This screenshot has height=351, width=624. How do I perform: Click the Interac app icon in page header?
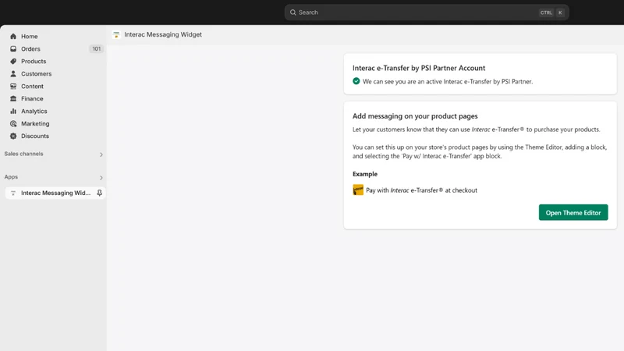pyautogui.click(x=116, y=35)
